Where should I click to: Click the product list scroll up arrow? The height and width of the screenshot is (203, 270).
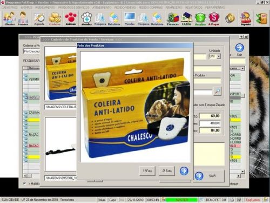click(x=242, y=69)
